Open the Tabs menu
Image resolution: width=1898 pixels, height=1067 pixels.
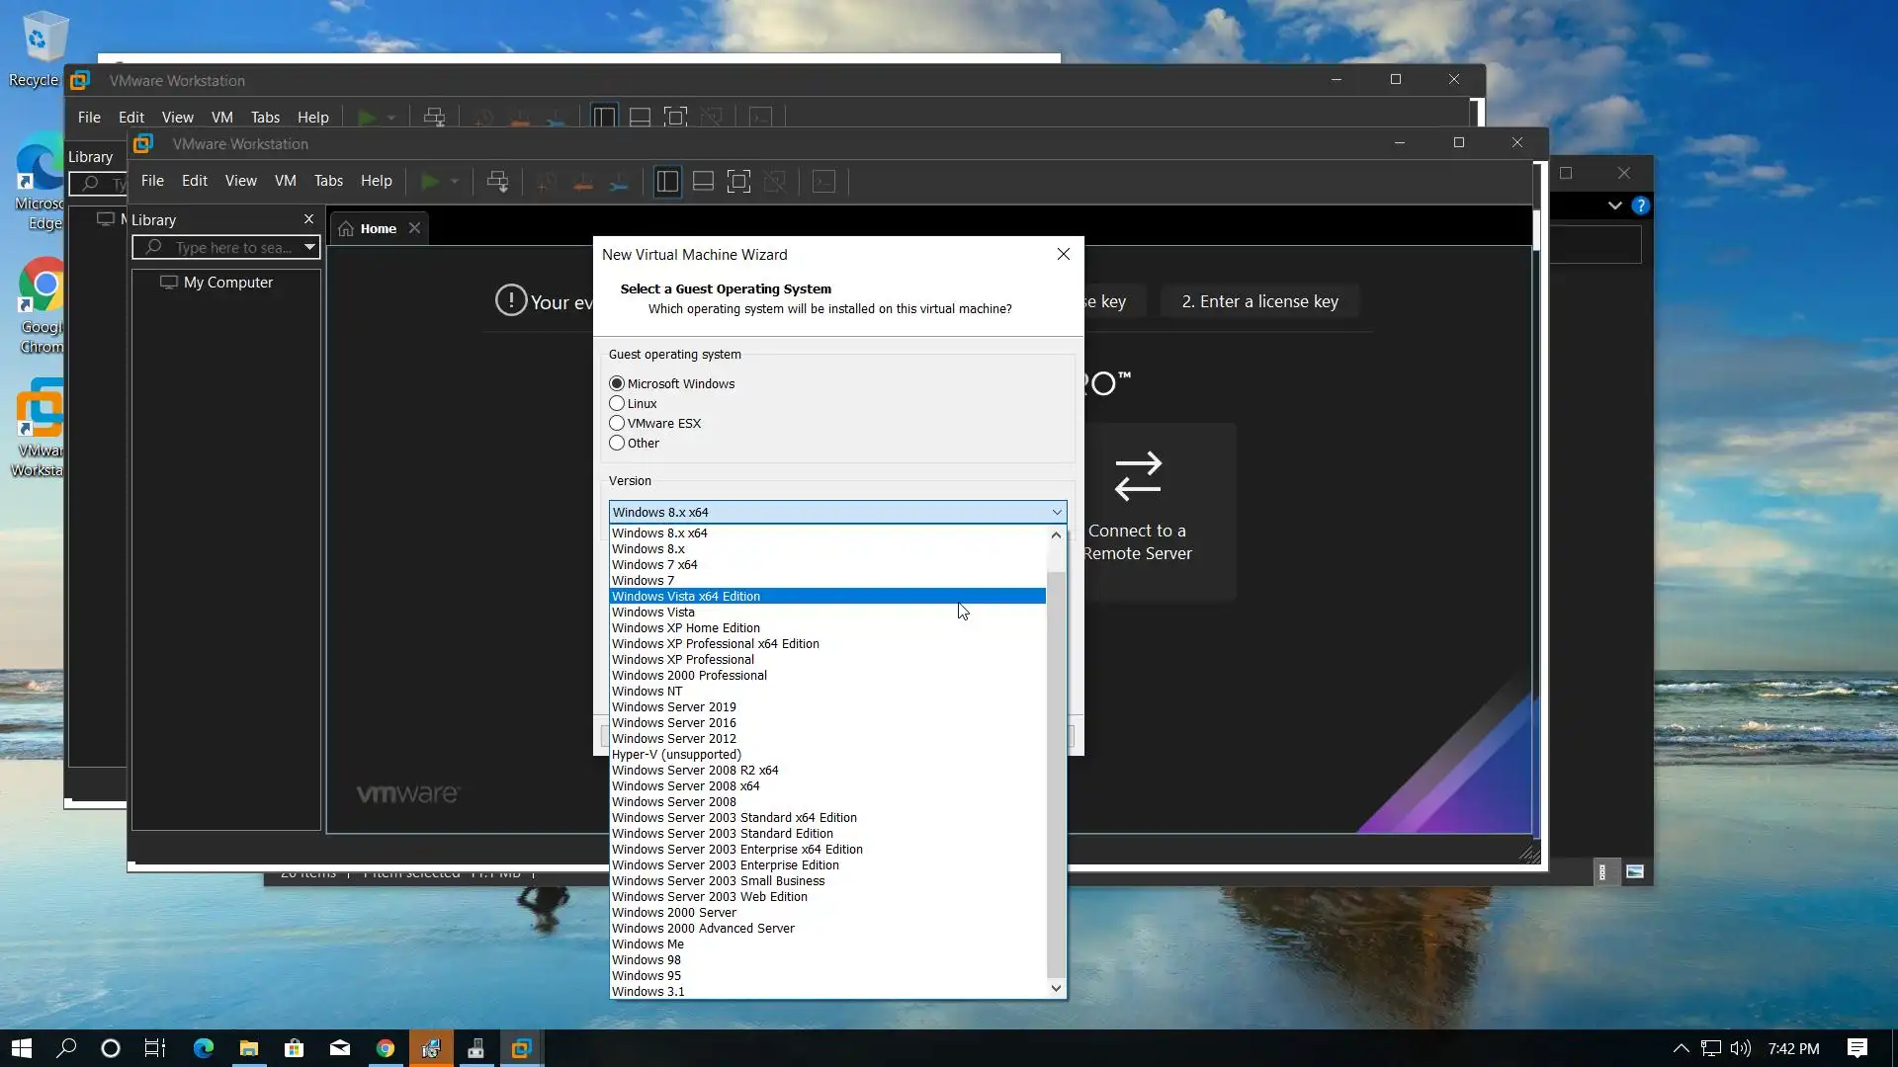[328, 181]
